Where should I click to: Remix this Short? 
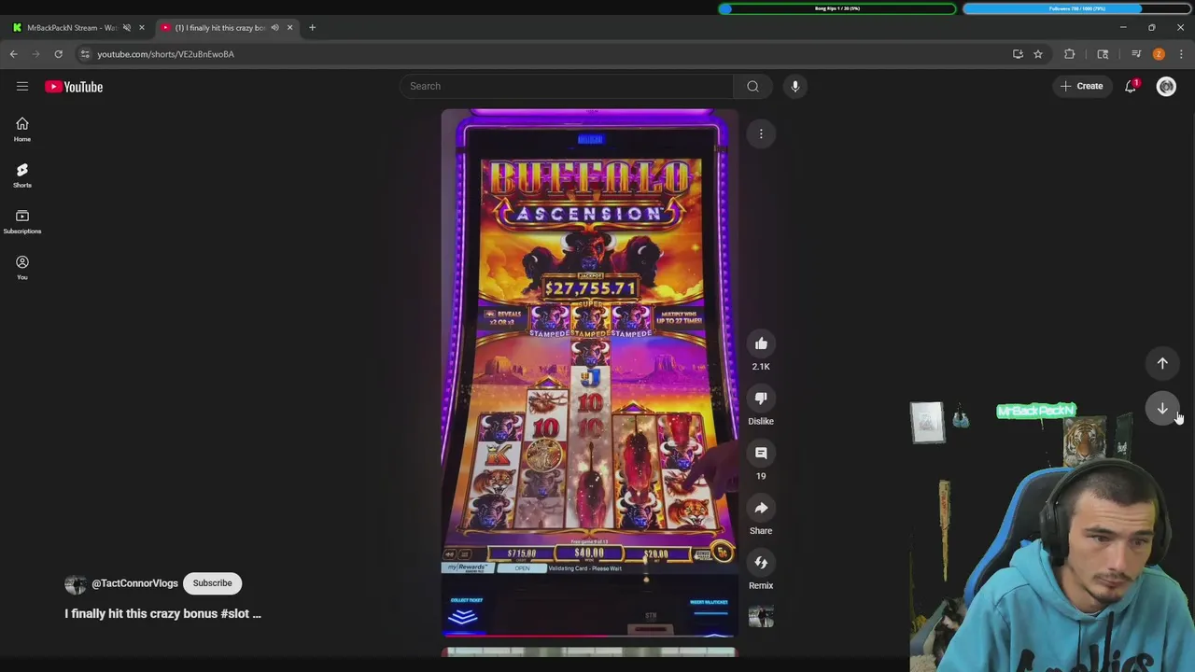761,563
